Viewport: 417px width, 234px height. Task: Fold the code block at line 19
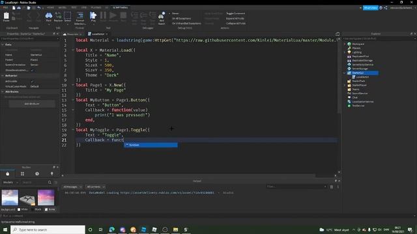tap(73, 130)
